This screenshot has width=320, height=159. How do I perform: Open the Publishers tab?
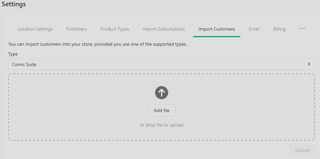(x=77, y=29)
